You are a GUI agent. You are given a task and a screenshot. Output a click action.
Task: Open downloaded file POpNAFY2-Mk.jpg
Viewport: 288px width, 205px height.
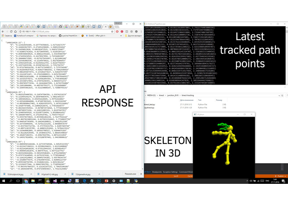coord(49,174)
